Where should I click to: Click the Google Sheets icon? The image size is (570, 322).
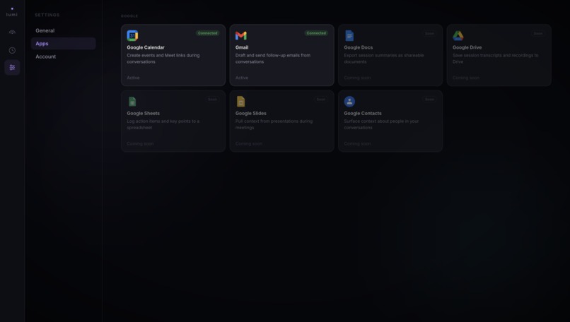(132, 101)
